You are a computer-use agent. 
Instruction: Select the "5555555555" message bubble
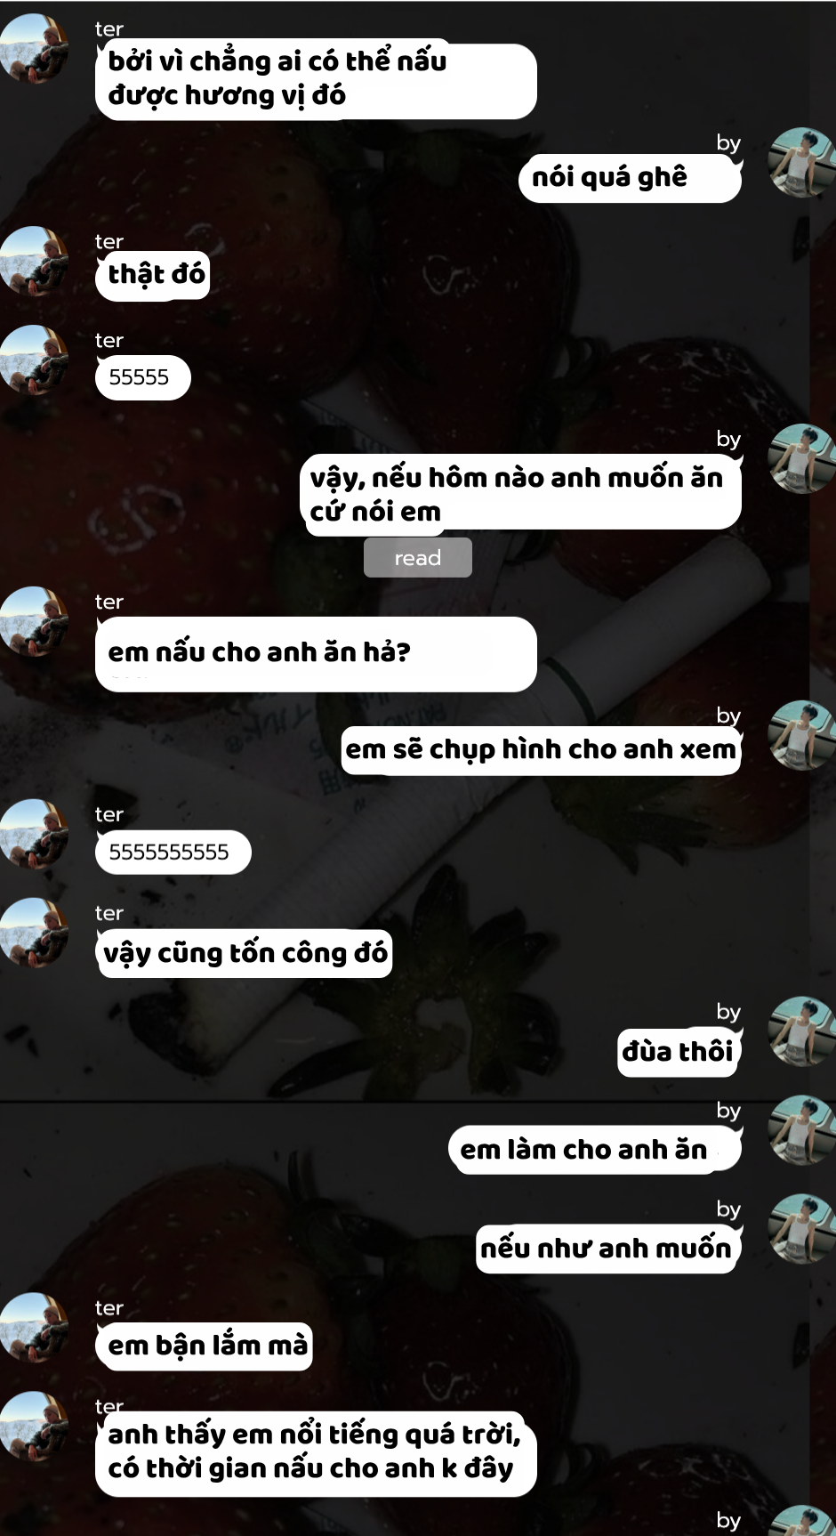(173, 853)
